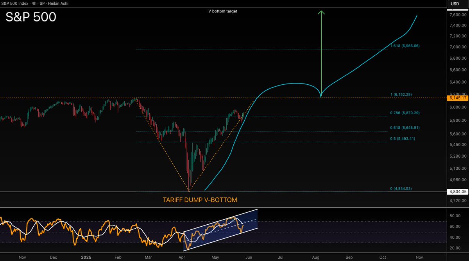Click Aug on the time axis

[316, 257]
